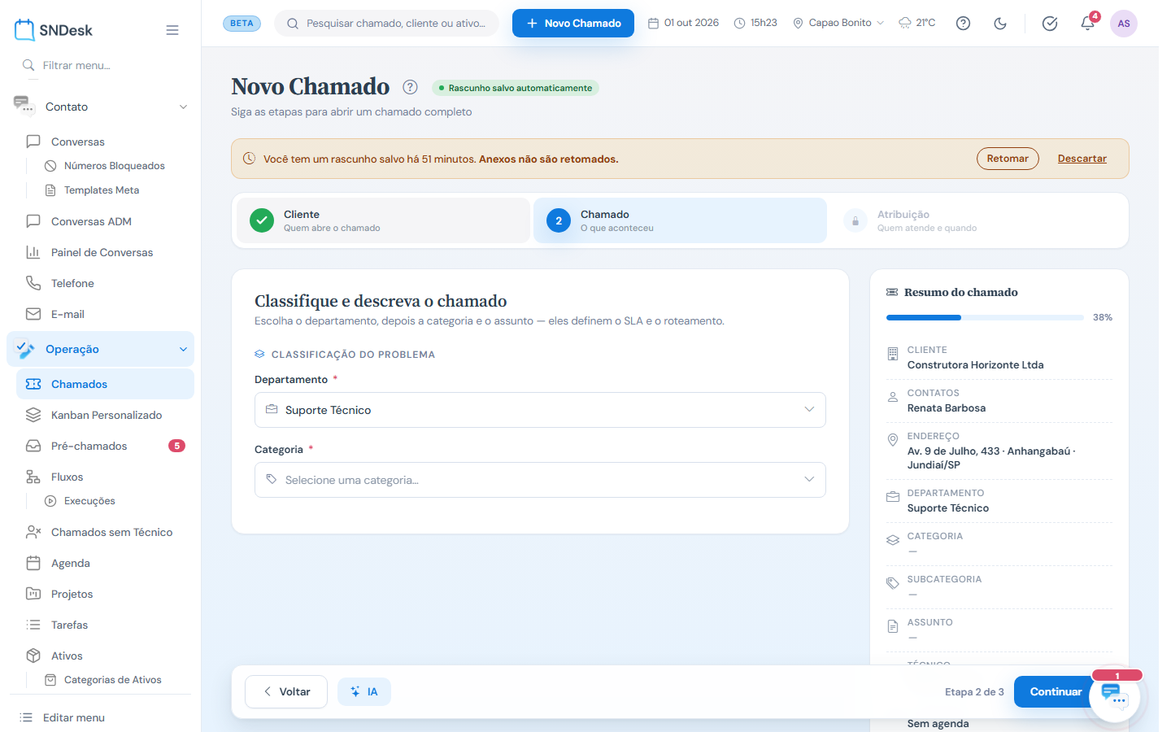
Task: Collapse the Operação menu section
Action: tap(101, 349)
